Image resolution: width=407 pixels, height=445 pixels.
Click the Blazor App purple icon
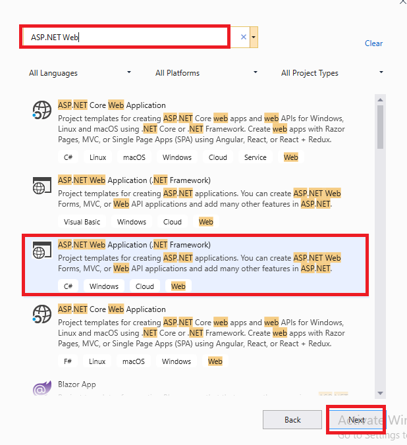tap(42, 388)
